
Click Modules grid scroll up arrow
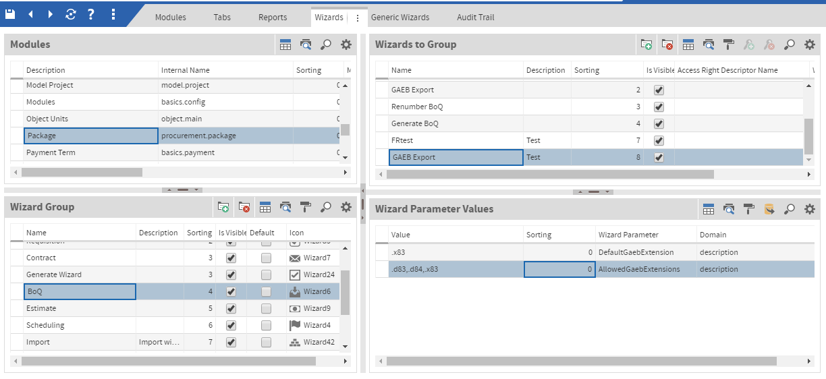(346, 86)
